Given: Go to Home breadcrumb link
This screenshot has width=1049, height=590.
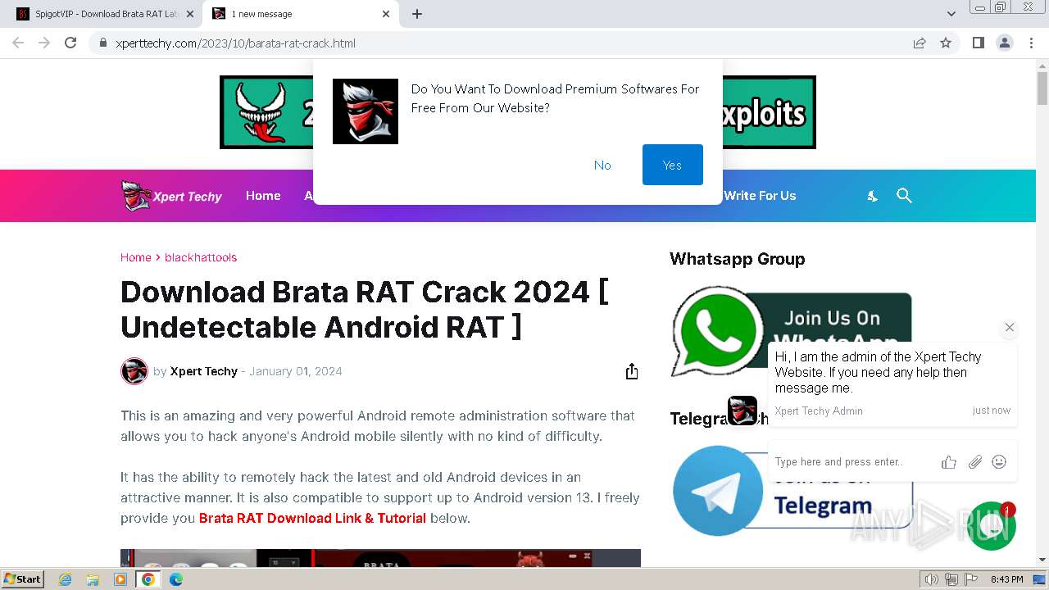Looking at the screenshot, I should (135, 257).
